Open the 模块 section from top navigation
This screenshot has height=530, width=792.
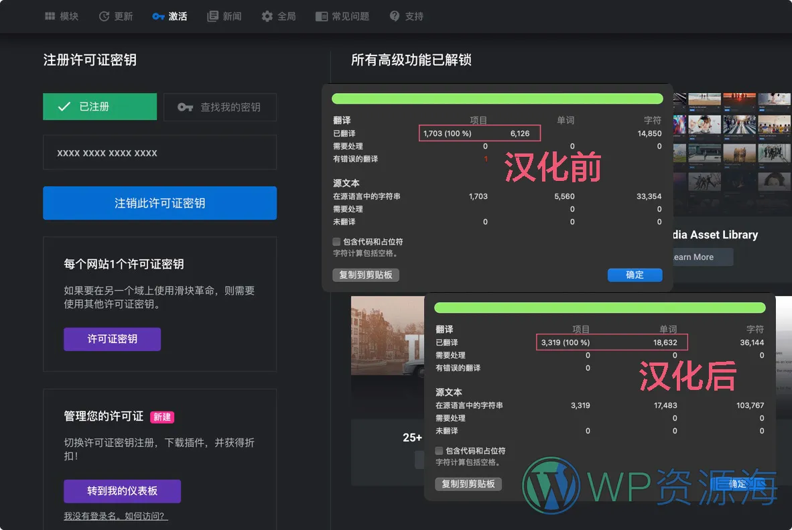[62, 16]
